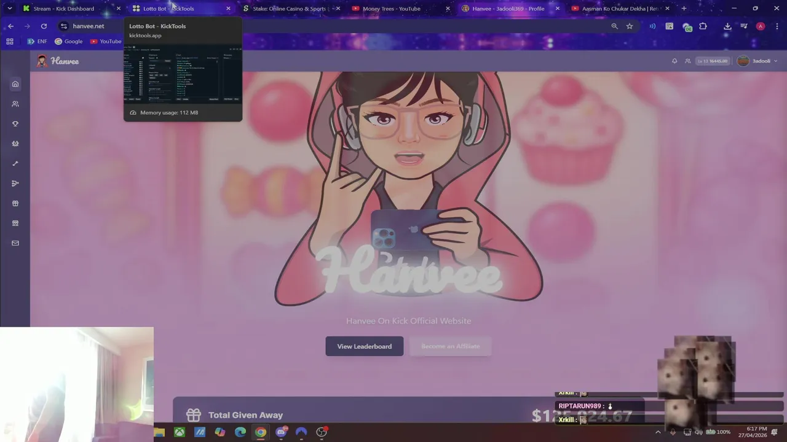Open the browser Downloads icon

pos(727,26)
